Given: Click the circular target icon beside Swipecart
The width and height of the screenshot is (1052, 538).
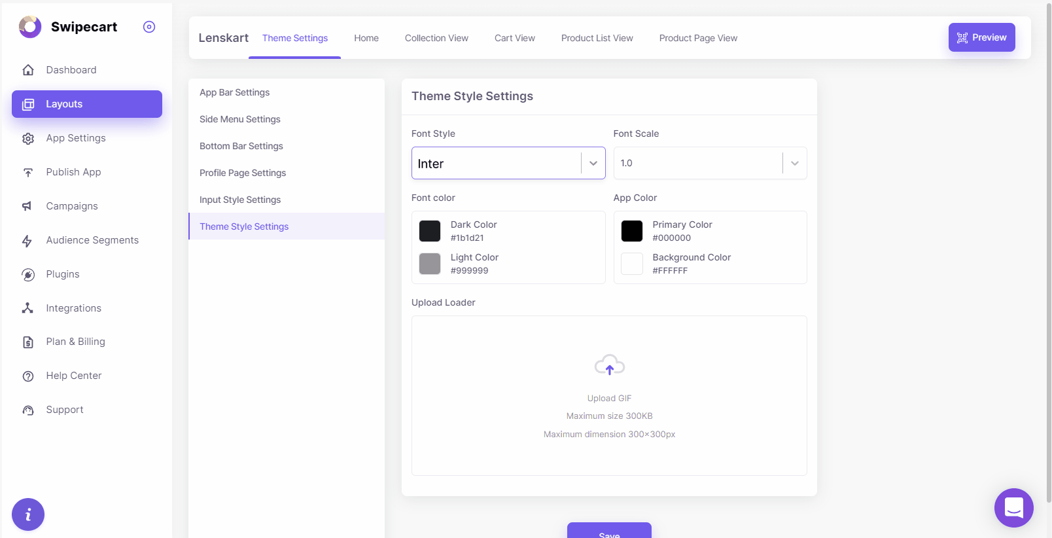Looking at the screenshot, I should coord(149,27).
